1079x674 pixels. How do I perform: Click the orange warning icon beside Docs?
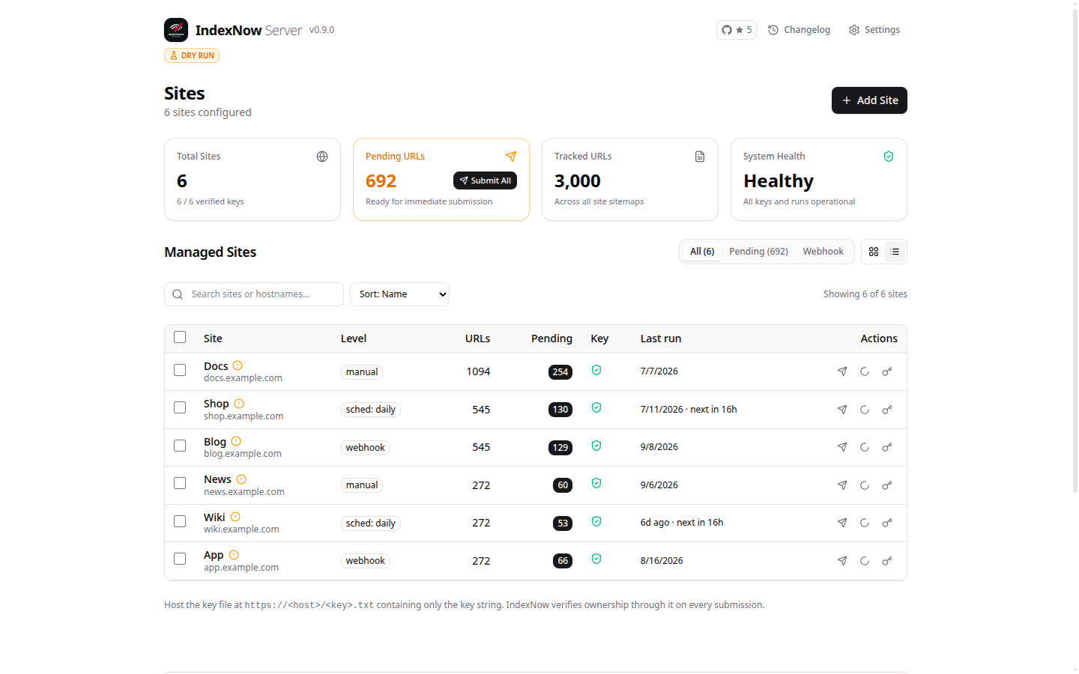click(238, 365)
